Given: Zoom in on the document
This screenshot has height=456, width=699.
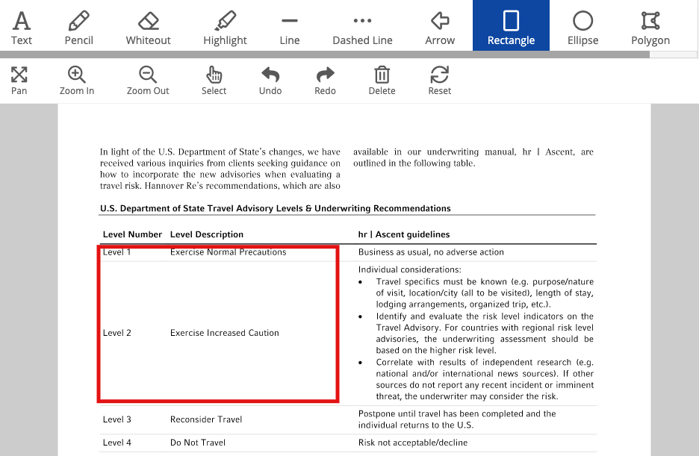Looking at the screenshot, I should click(x=76, y=78).
